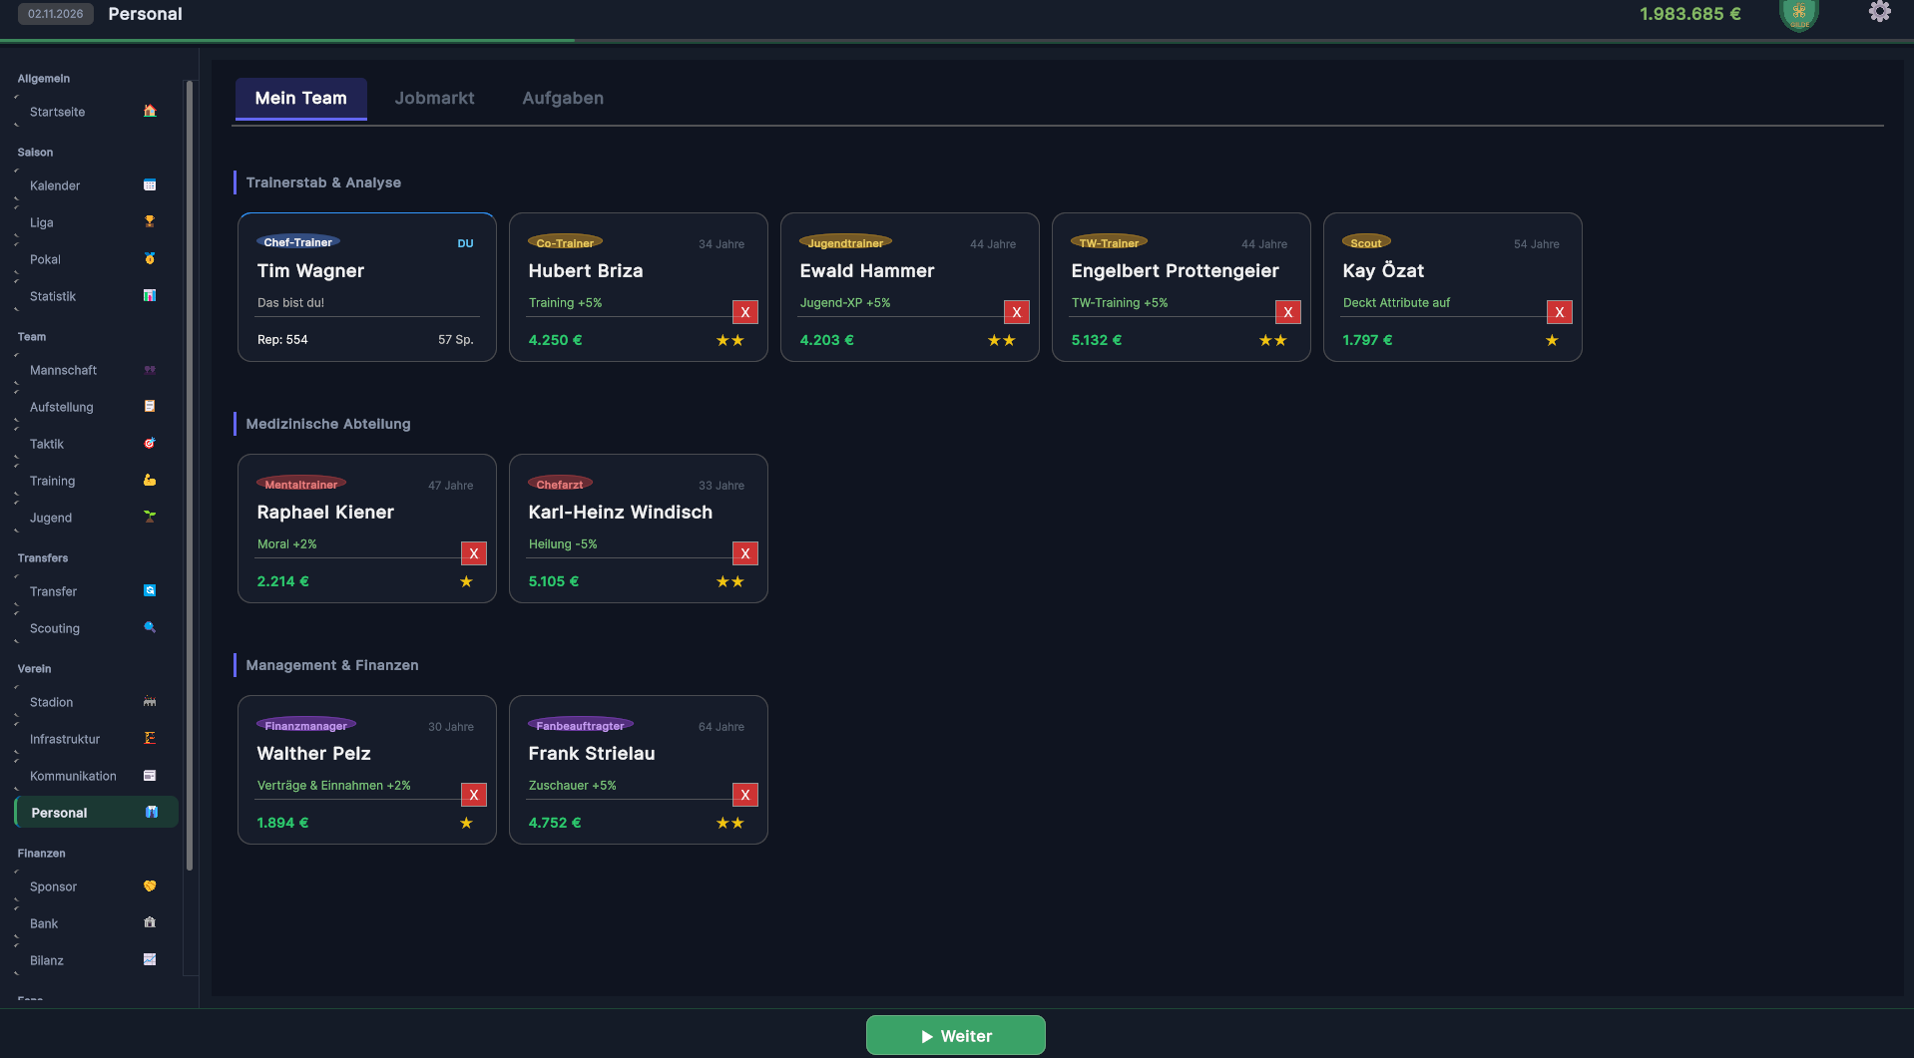Click the Scouting magnifier icon
Screen dimensions: 1914x1058
[150, 627]
